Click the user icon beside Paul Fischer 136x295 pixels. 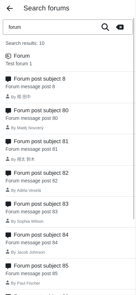(x=8, y=282)
